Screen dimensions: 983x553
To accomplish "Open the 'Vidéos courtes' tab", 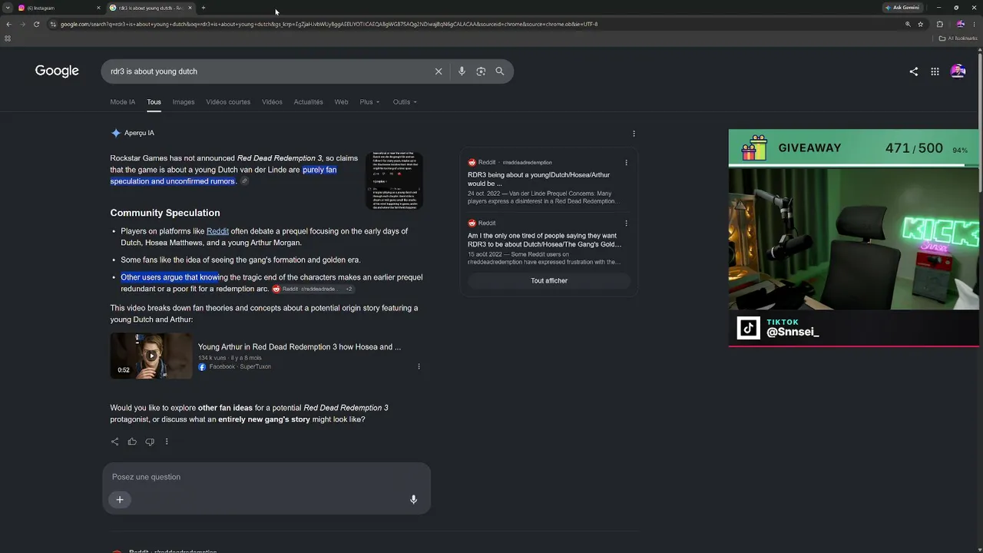I will 228,102.
